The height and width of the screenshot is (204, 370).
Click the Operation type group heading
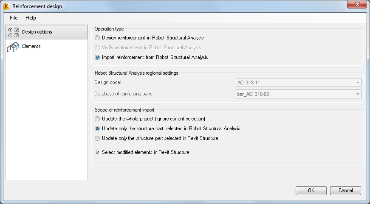click(x=109, y=29)
